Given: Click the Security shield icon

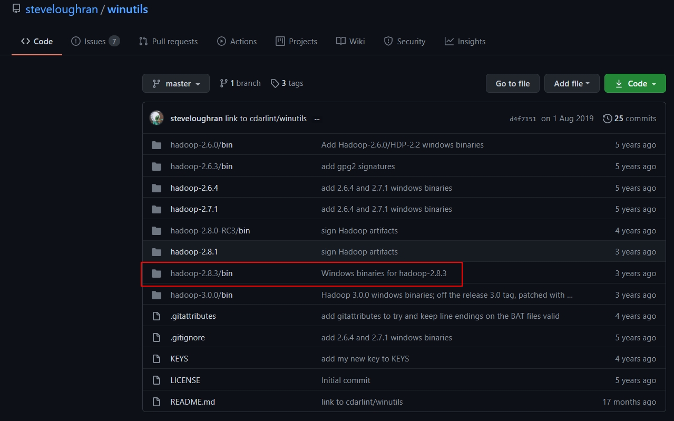Looking at the screenshot, I should (388, 41).
